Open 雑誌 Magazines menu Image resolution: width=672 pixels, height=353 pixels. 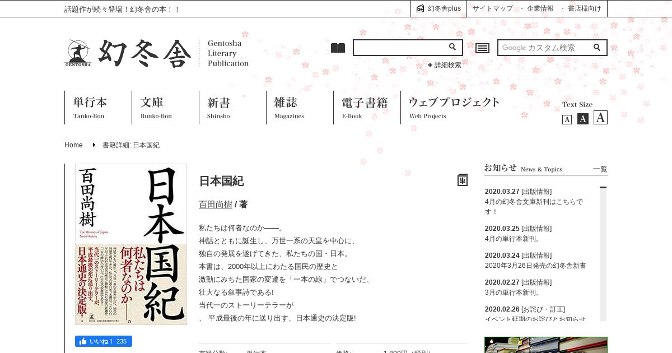coord(289,108)
